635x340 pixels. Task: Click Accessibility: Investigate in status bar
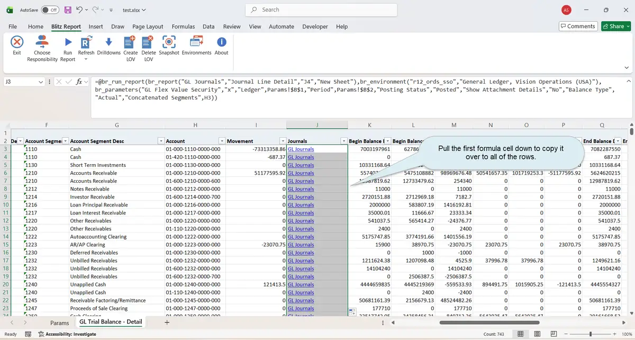pyautogui.click(x=67, y=334)
